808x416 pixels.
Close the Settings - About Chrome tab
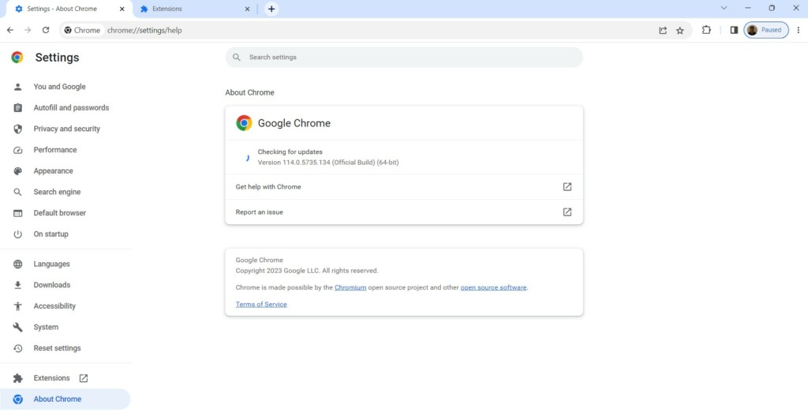point(122,9)
